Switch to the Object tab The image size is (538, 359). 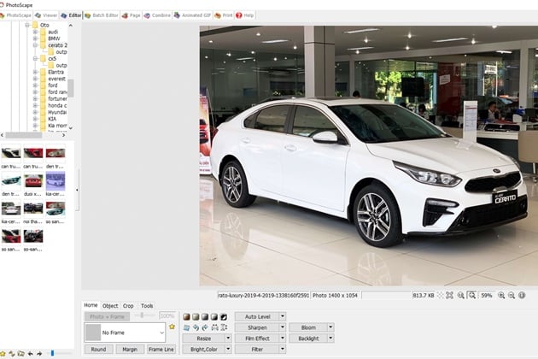click(x=110, y=306)
